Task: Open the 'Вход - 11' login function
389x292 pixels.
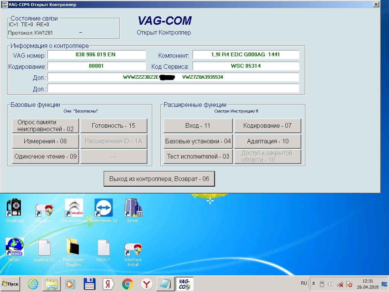Action: (x=198, y=125)
